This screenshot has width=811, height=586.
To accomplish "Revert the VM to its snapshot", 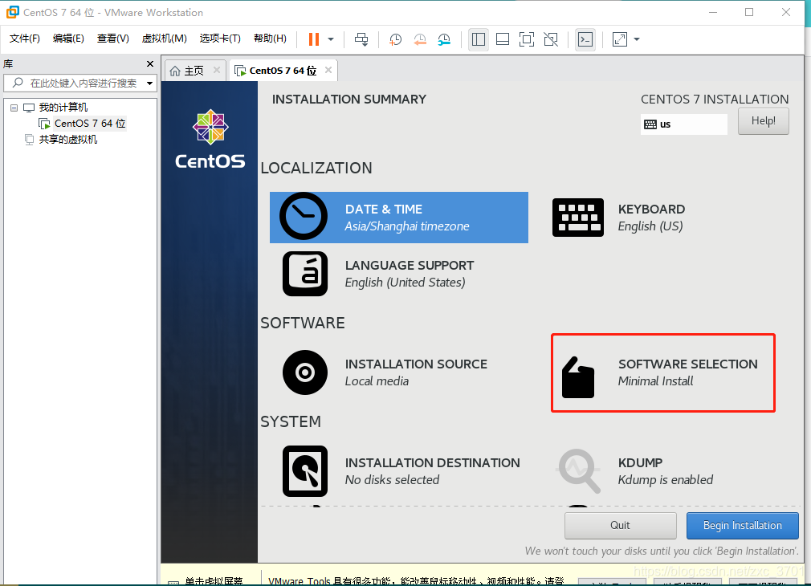I will [420, 39].
